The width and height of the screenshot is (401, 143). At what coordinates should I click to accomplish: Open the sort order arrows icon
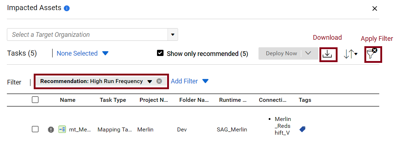coord(350,54)
